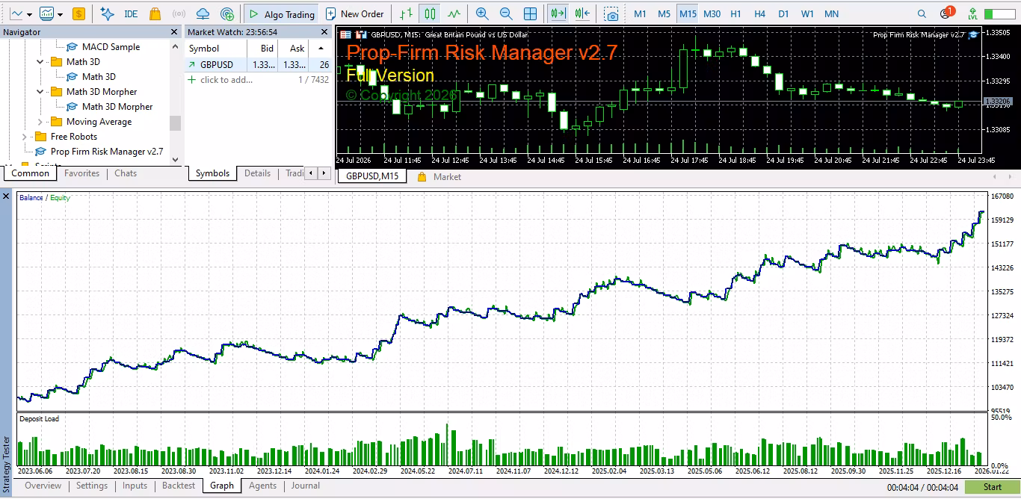Switch to Market Watch Details tab

tap(257, 173)
